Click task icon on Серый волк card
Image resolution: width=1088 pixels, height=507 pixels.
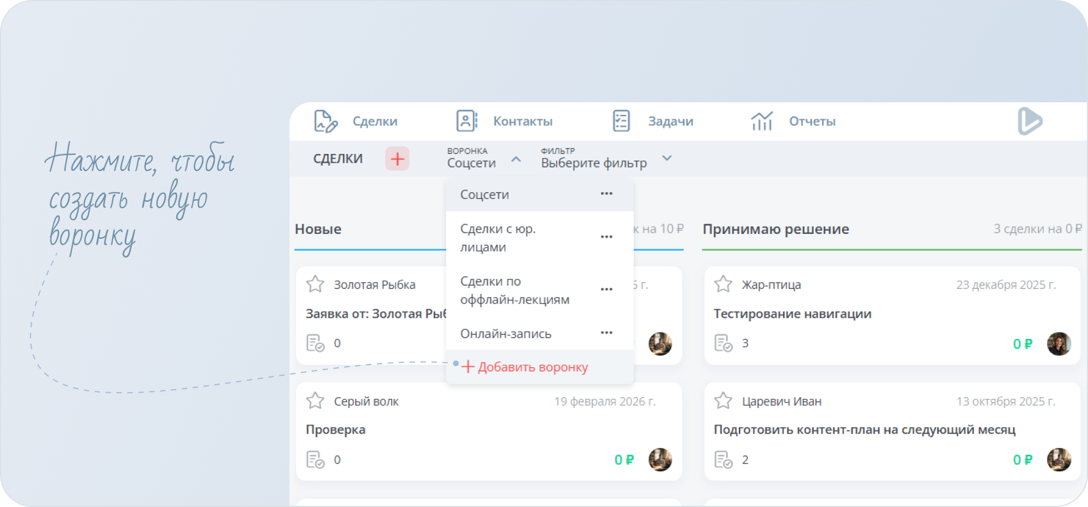[316, 460]
